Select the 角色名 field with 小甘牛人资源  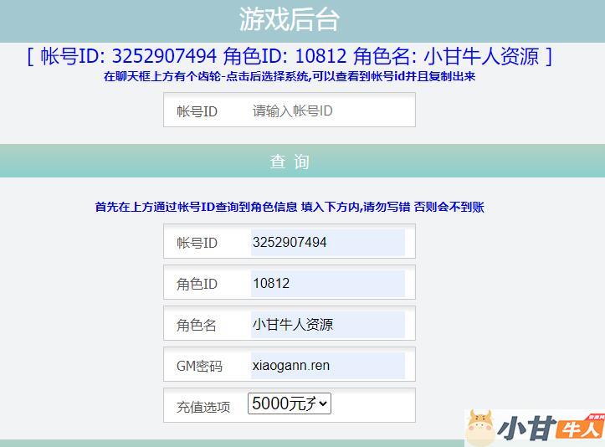coord(327,325)
